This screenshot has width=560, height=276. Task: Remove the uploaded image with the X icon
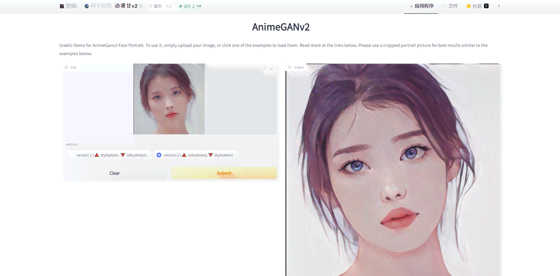pos(271,69)
